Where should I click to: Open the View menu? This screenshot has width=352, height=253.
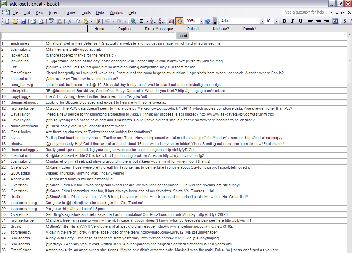pyautogui.click(x=39, y=12)
